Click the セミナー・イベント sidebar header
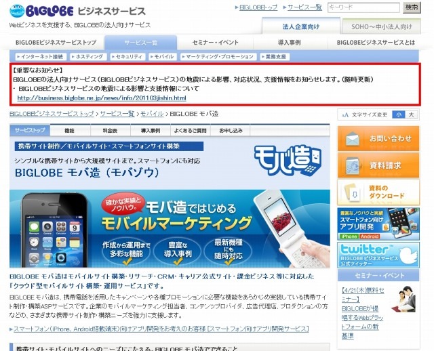 pyautogui.click(x=378, y=276)
